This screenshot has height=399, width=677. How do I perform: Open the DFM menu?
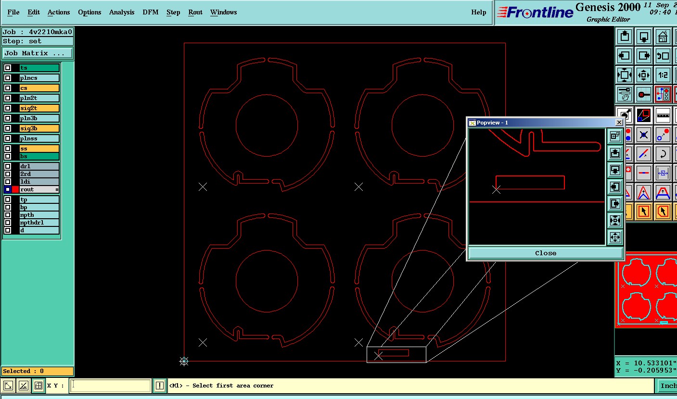[x=151, y=12]
